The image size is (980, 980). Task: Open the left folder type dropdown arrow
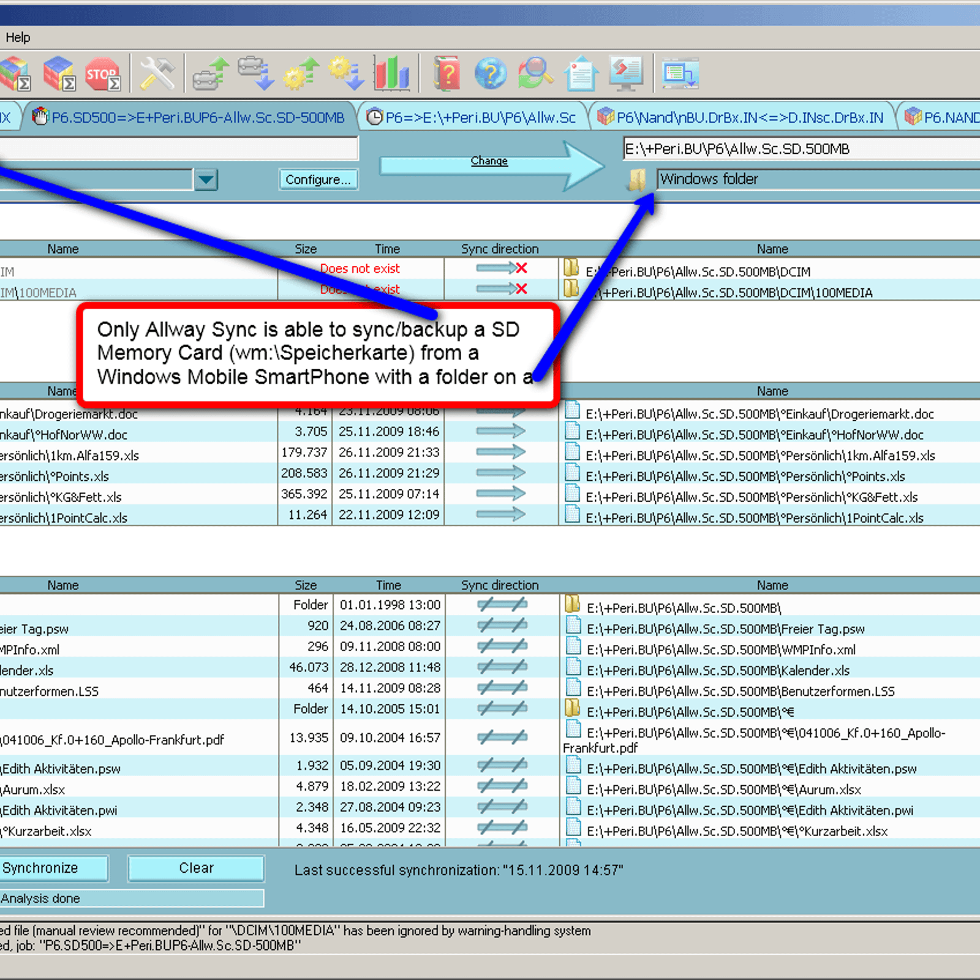206,180
